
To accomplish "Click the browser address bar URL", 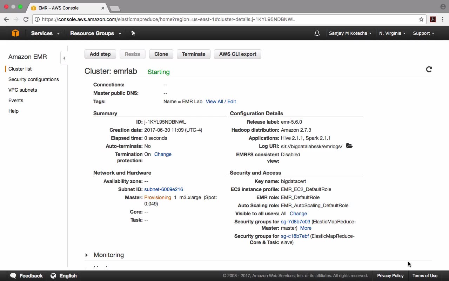I will (168, 19).
